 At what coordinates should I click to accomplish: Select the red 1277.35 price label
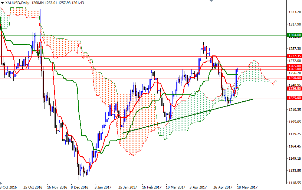coord(295,56)
